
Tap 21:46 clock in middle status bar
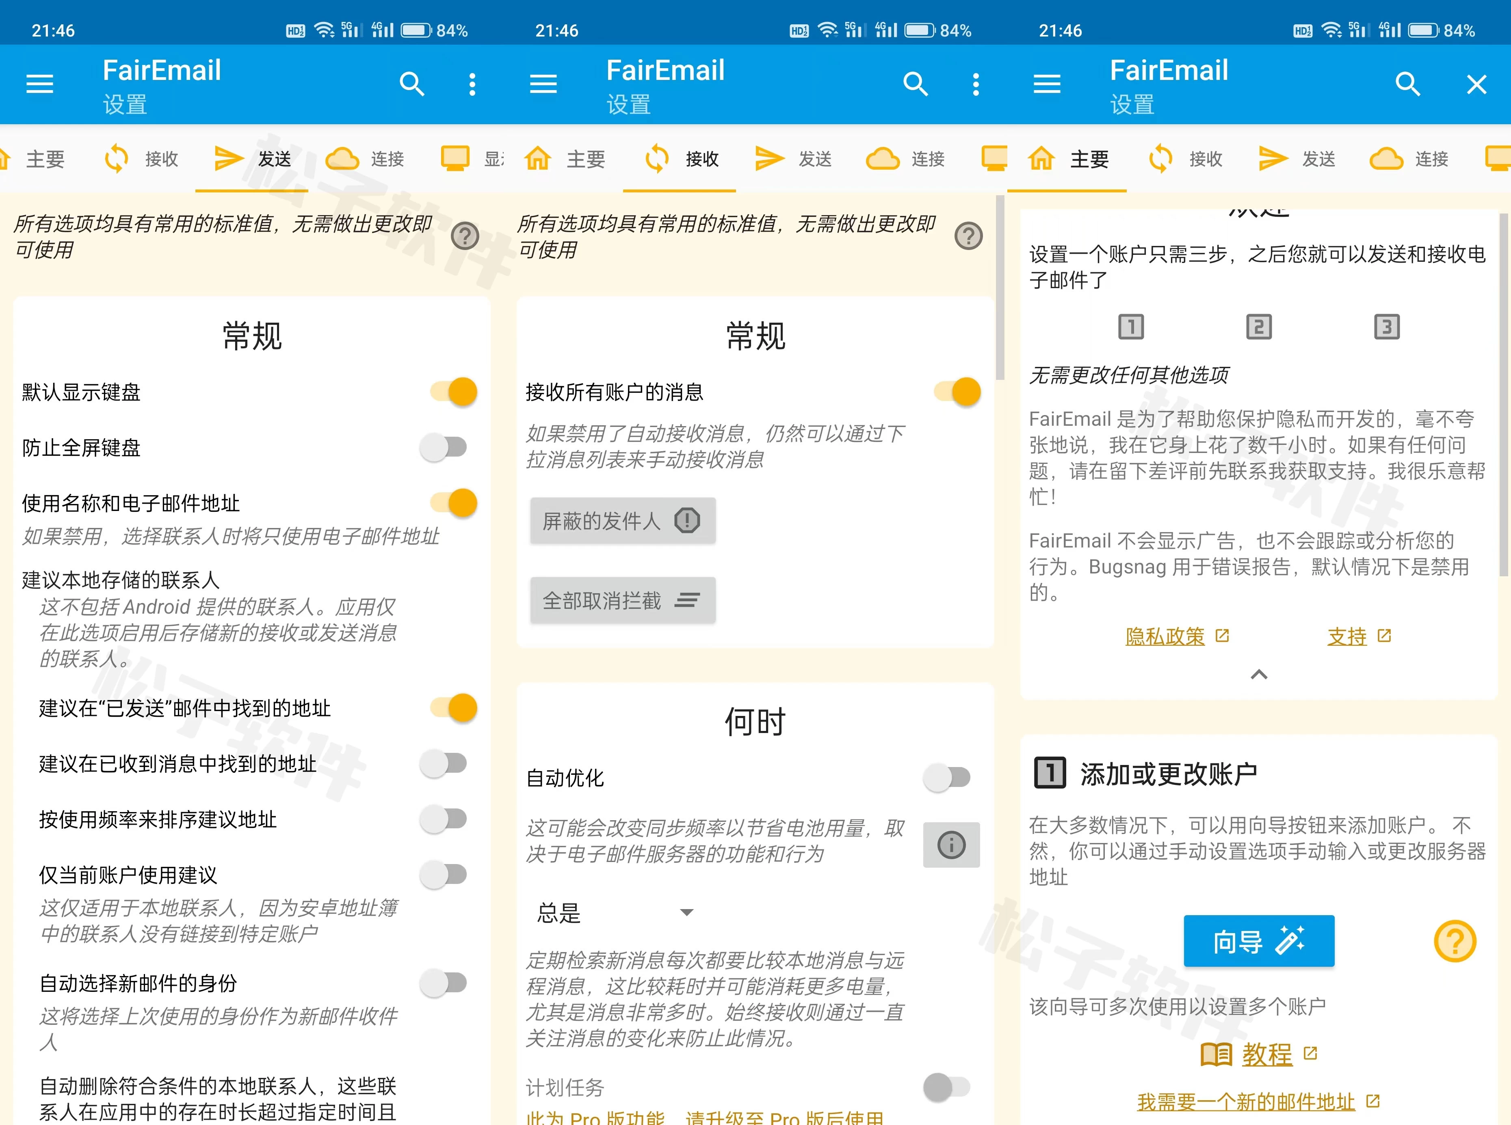(557, 31)
